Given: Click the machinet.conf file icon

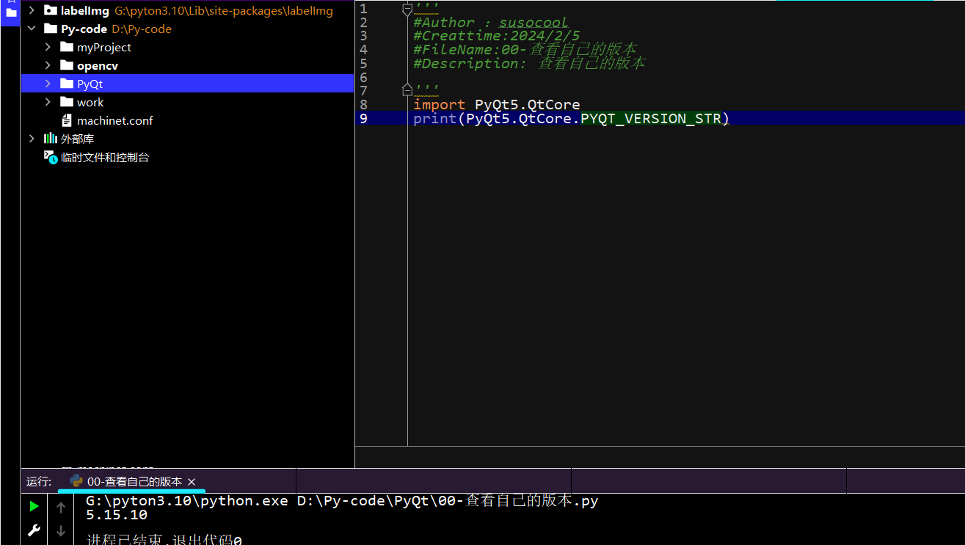Looking at the screenshot, I should pyautogui.click(x=67, y=120).
